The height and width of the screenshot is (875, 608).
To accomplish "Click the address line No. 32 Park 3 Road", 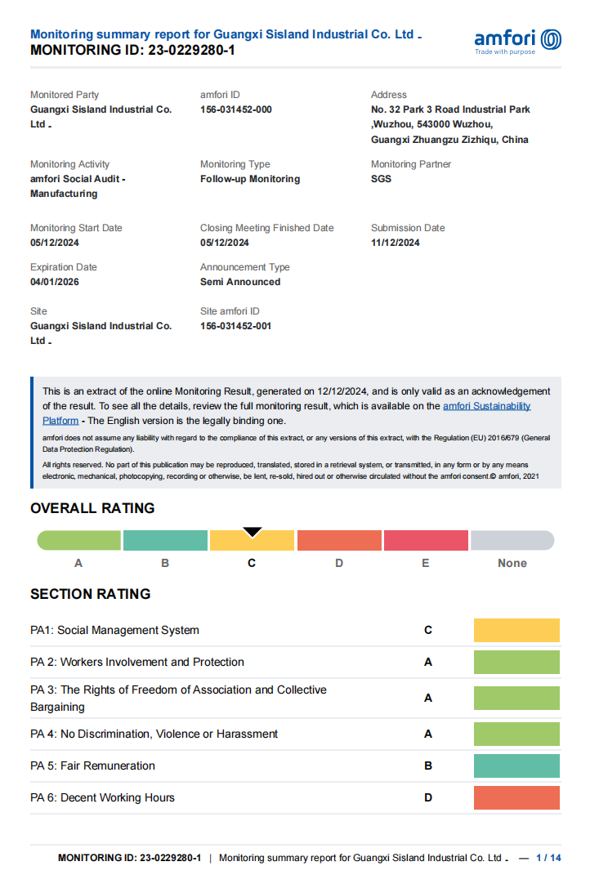I will click(450, 109).
